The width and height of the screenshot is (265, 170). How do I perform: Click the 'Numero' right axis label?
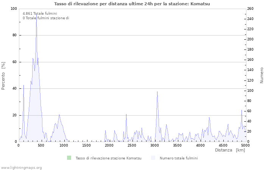click(261, 75)
